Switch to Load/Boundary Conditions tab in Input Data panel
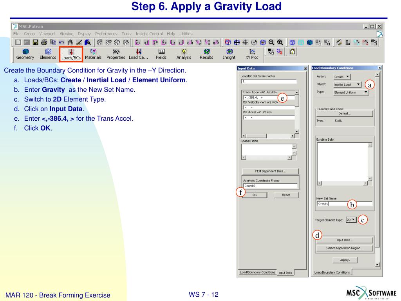401x301 pixels. pos(258,272)
